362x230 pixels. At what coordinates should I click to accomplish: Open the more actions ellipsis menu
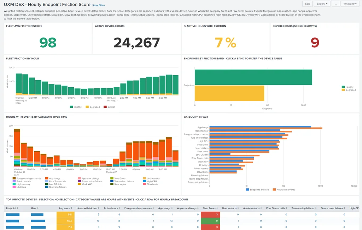click(x=336, y=4)
